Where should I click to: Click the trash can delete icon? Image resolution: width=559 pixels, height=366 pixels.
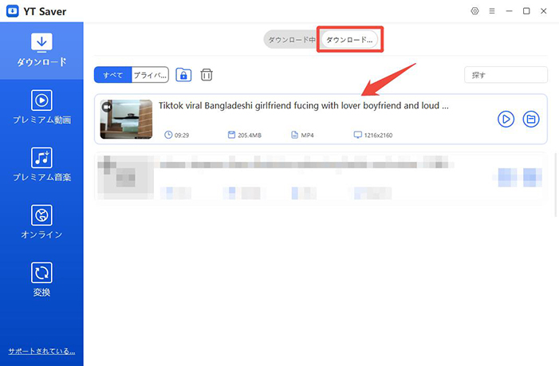coord(207,75)
